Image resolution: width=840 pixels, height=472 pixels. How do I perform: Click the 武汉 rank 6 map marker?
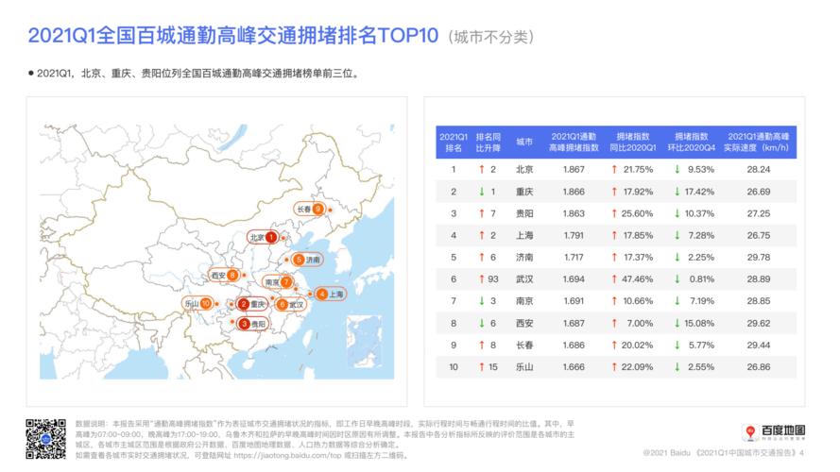coord(291,305)
